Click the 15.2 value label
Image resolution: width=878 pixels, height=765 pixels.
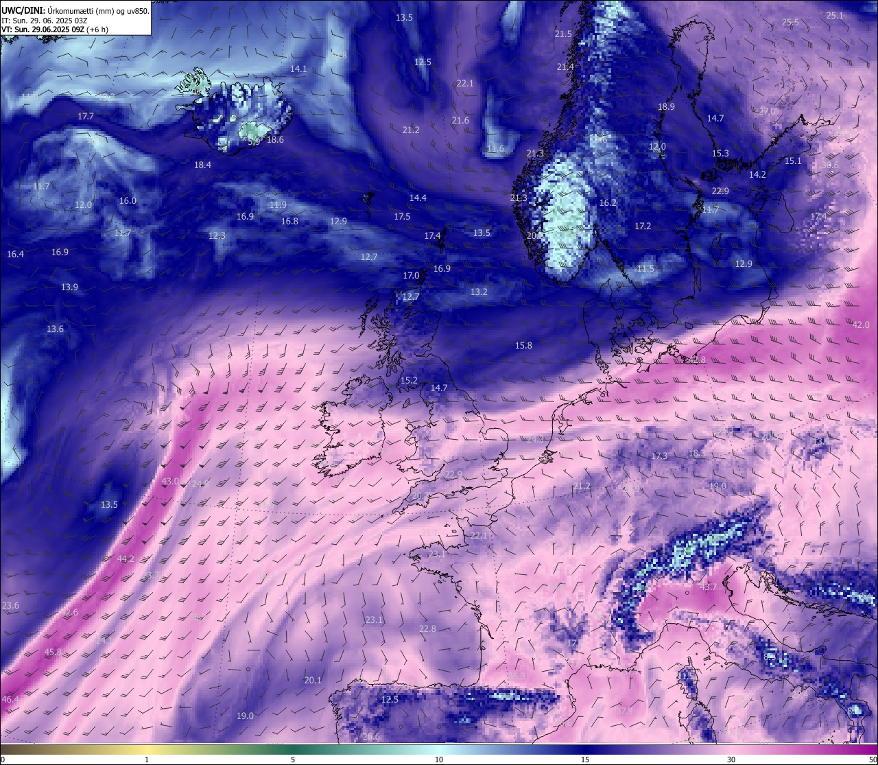[x=409, y=379]
